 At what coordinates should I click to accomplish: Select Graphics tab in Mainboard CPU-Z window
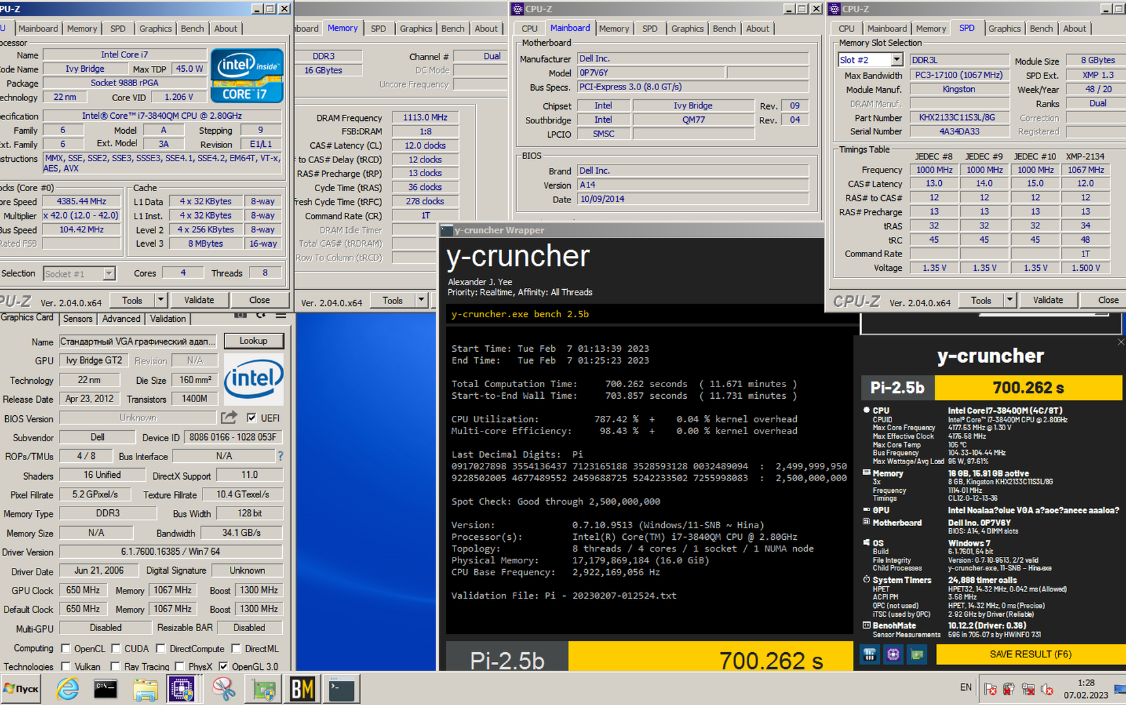point(687,29)
